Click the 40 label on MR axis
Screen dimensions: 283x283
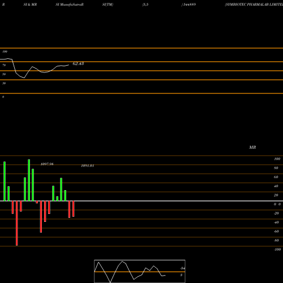[276, 186]
